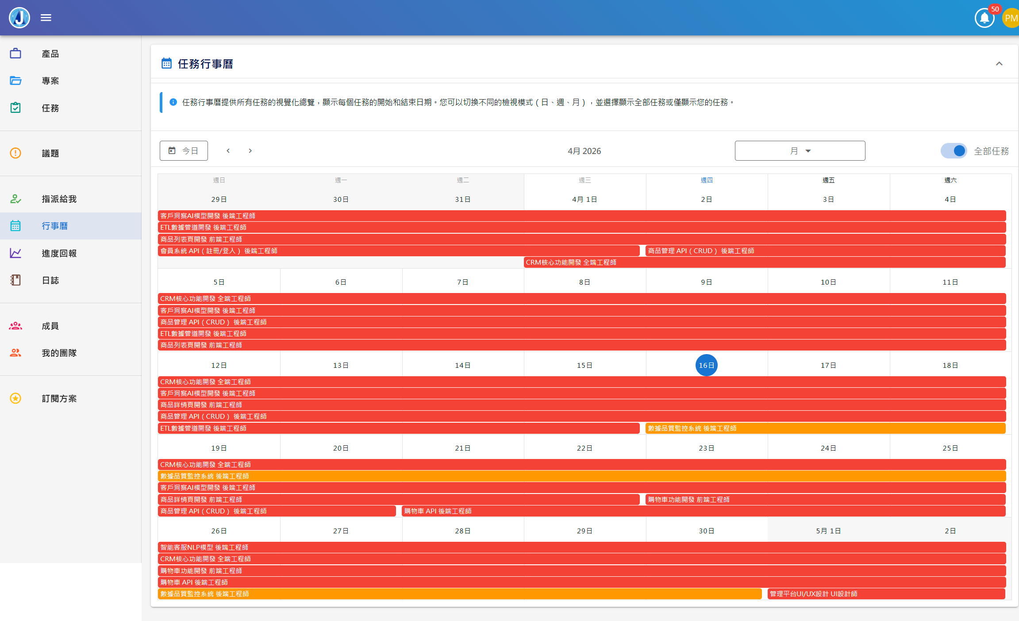The width and height of the screenshot is (1019, 621).
Task: Open the 管理平台UI/UX設計 task bar
Action: point(886,594)
